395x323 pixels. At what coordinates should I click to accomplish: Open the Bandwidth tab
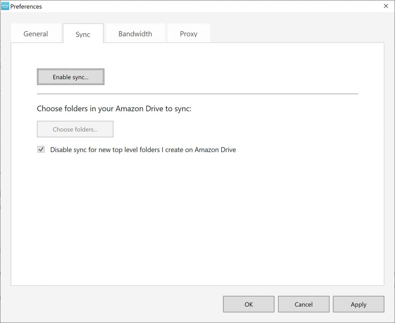[135, 34]
